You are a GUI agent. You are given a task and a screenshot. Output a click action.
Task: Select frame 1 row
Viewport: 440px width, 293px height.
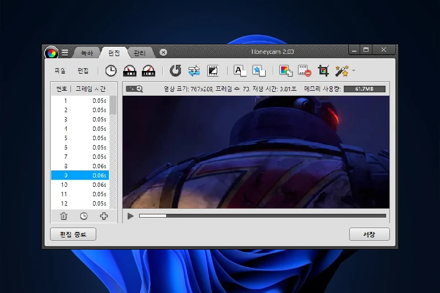[x=80, y=101]
